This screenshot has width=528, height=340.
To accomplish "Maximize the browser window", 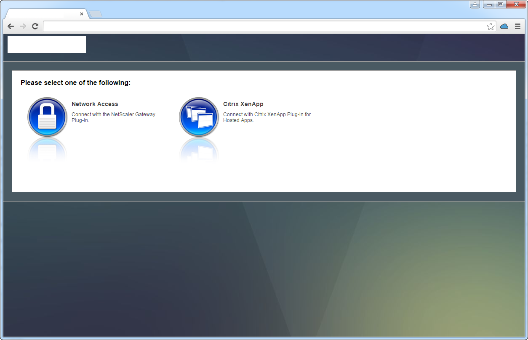I will [x=501, y=5].
